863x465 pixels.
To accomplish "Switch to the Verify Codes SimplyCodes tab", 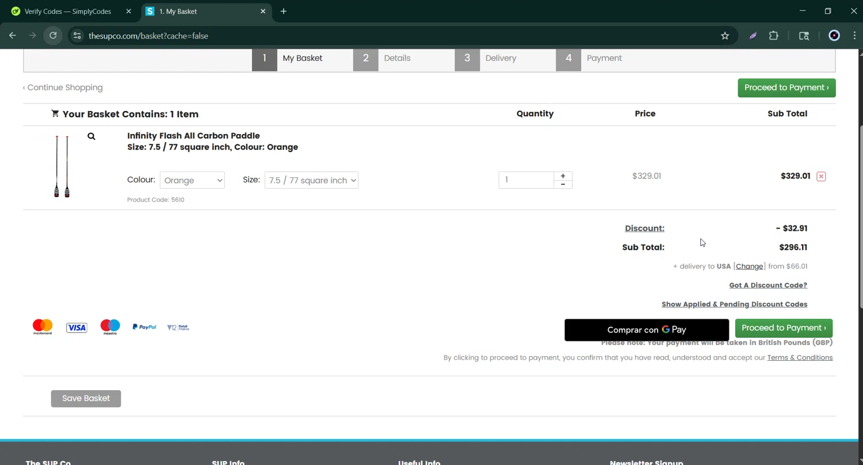I will click(x=67, y=12).
